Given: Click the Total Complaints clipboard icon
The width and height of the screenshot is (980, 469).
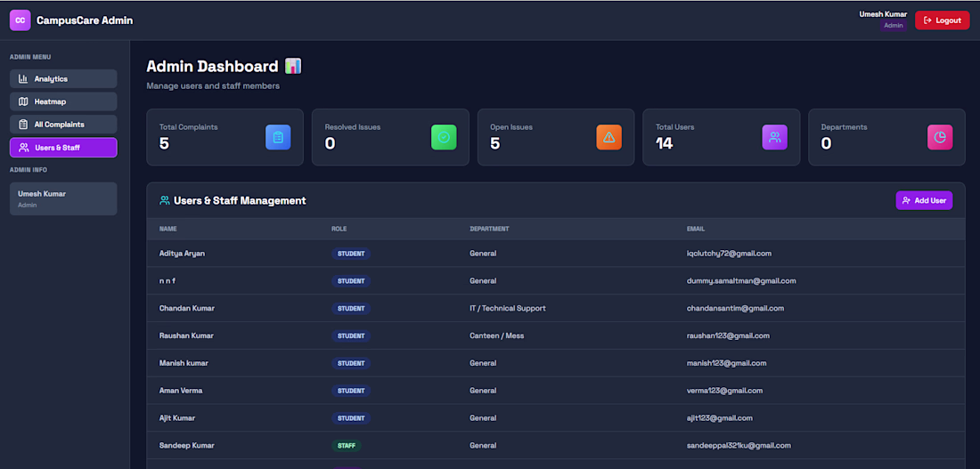Looking at the screenshot, I should click(x=278, y=137).
